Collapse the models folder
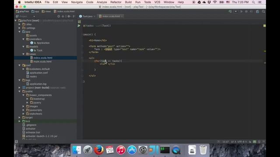The image size is (280, 157). pyautogui.click(x=23, y=47)
